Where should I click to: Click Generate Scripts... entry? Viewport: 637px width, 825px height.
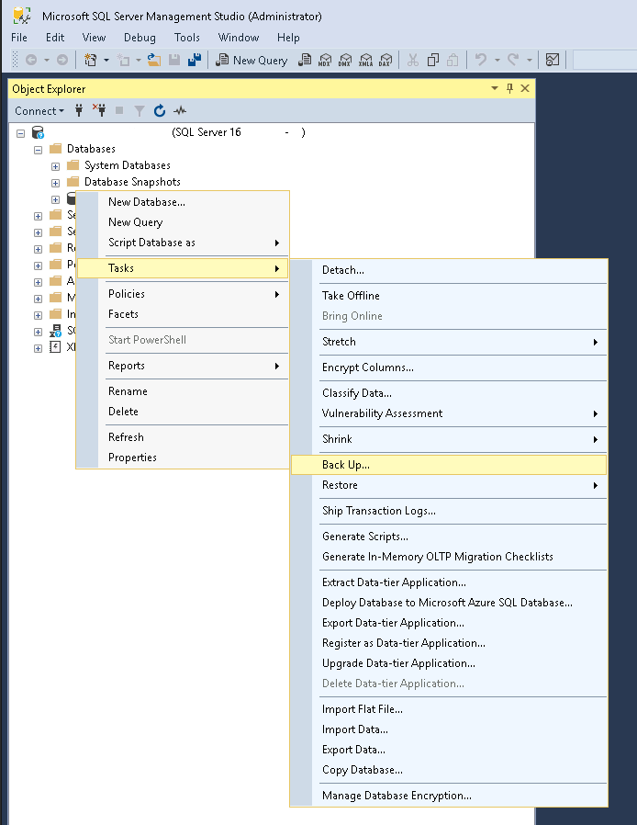[449, 537]
